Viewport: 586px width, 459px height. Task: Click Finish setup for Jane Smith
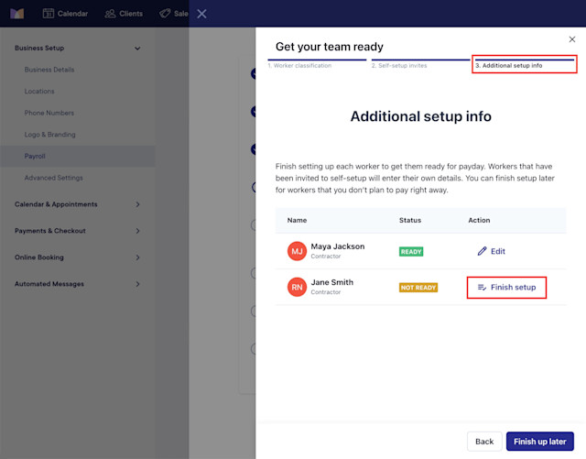506,288
